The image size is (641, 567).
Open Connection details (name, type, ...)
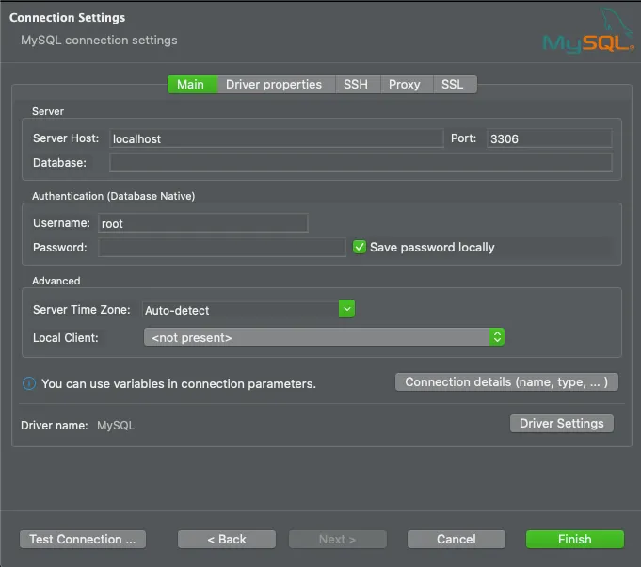506,381
